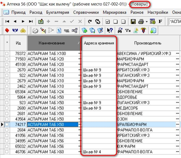Focus the search field containing *АСПА
Screen dimensions: 181x158
pos(175,21)
